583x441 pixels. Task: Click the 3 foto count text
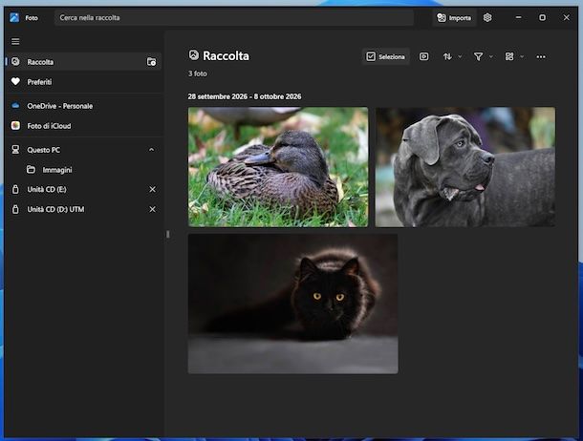198,73
